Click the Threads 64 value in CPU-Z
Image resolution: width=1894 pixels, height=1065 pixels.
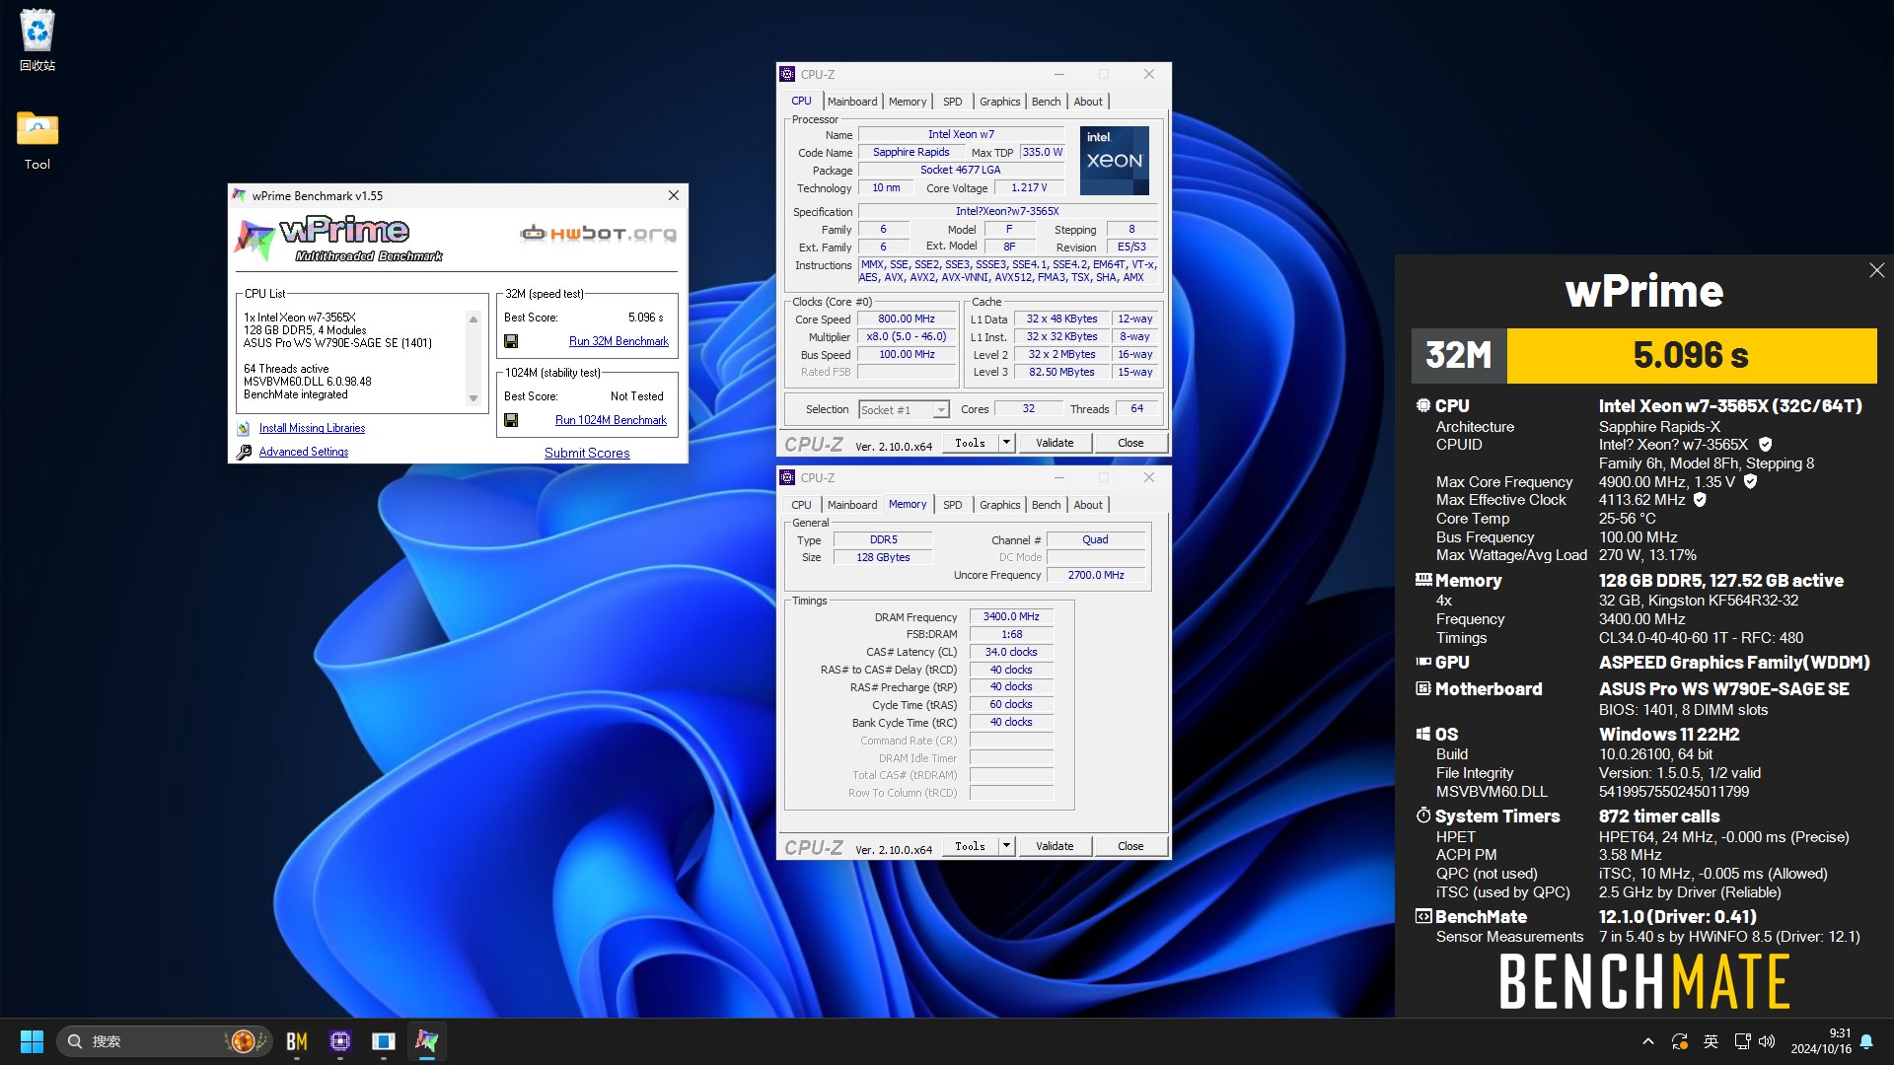point(1136,409)
